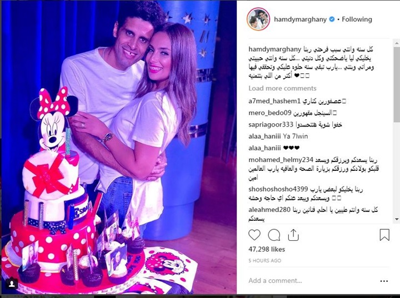The width and height of the screenshot is (400, 298).
Task: Open hamdymarghany's profile picture avatar
Action: (258, 19)
